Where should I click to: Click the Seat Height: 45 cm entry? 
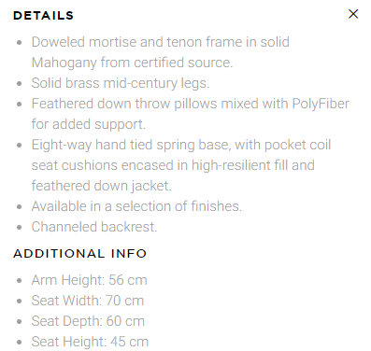click(90, 342)
